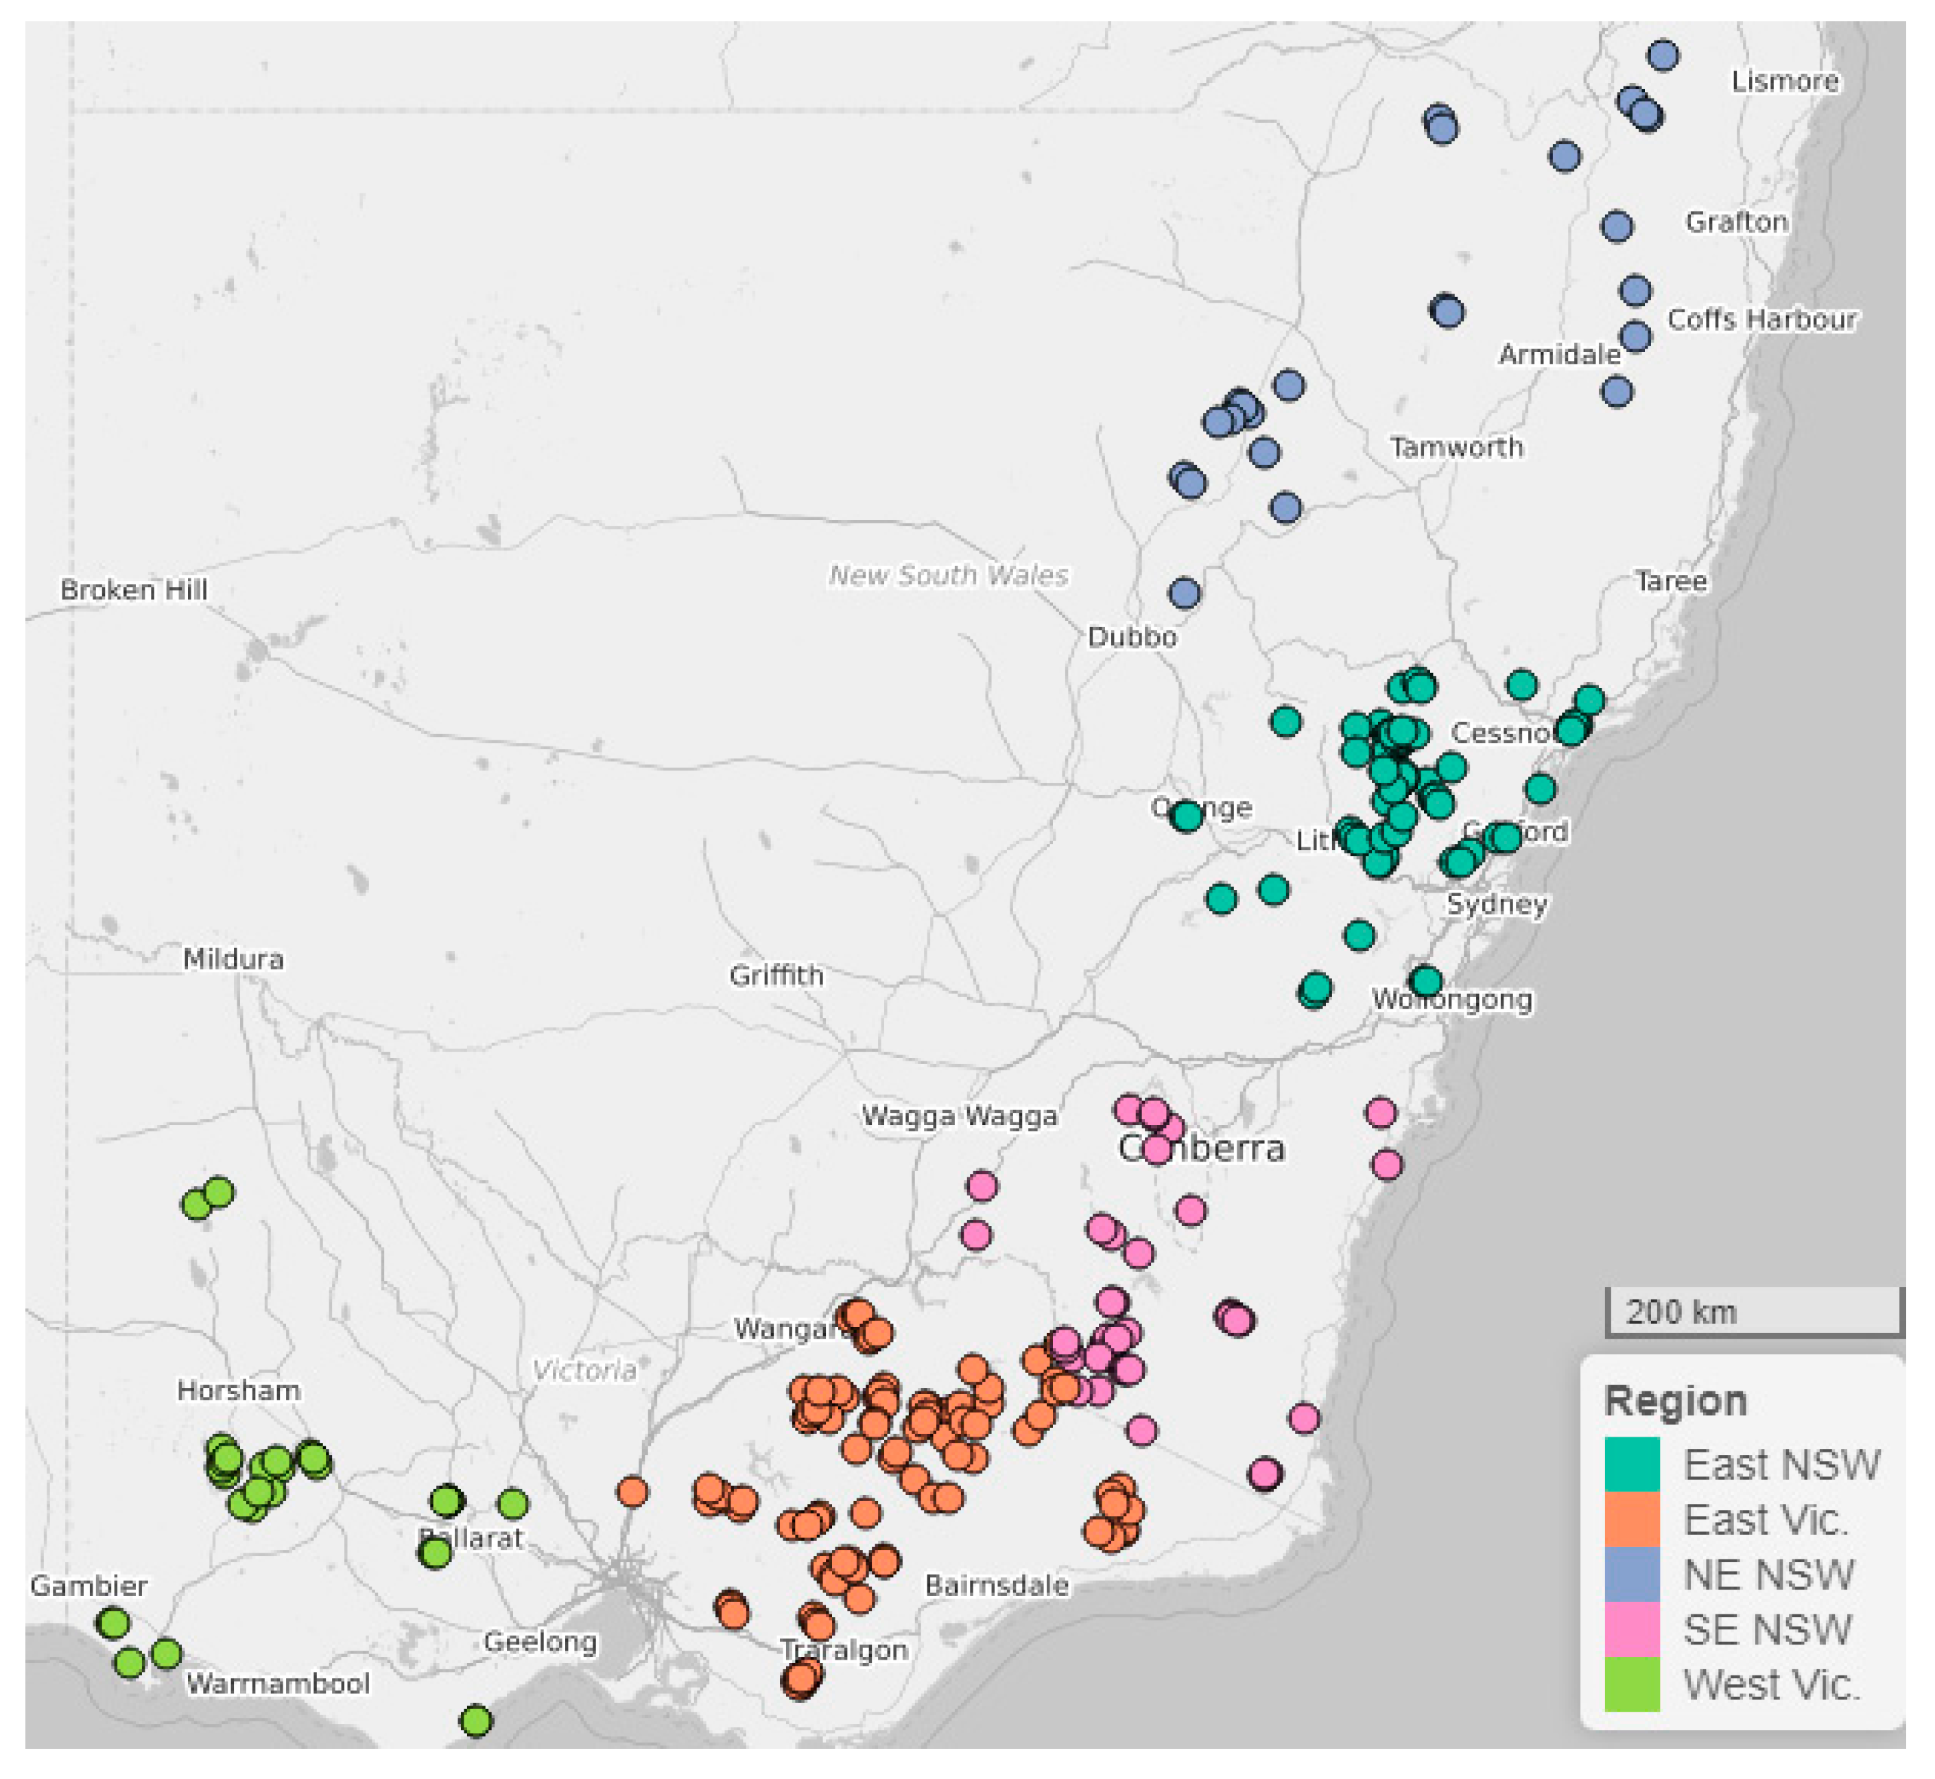Click the Gambier city label
Viewport: 1935px width, 1779px height.
[88, 1586]
